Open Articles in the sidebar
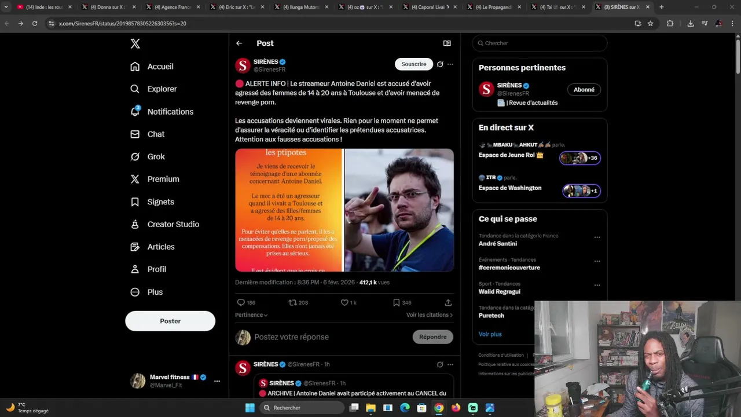This screenshot has width=741, height=417. click(x=152, y=247)
